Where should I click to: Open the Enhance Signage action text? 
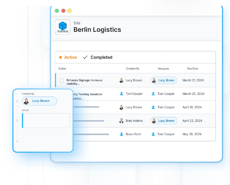click(84, 82)
